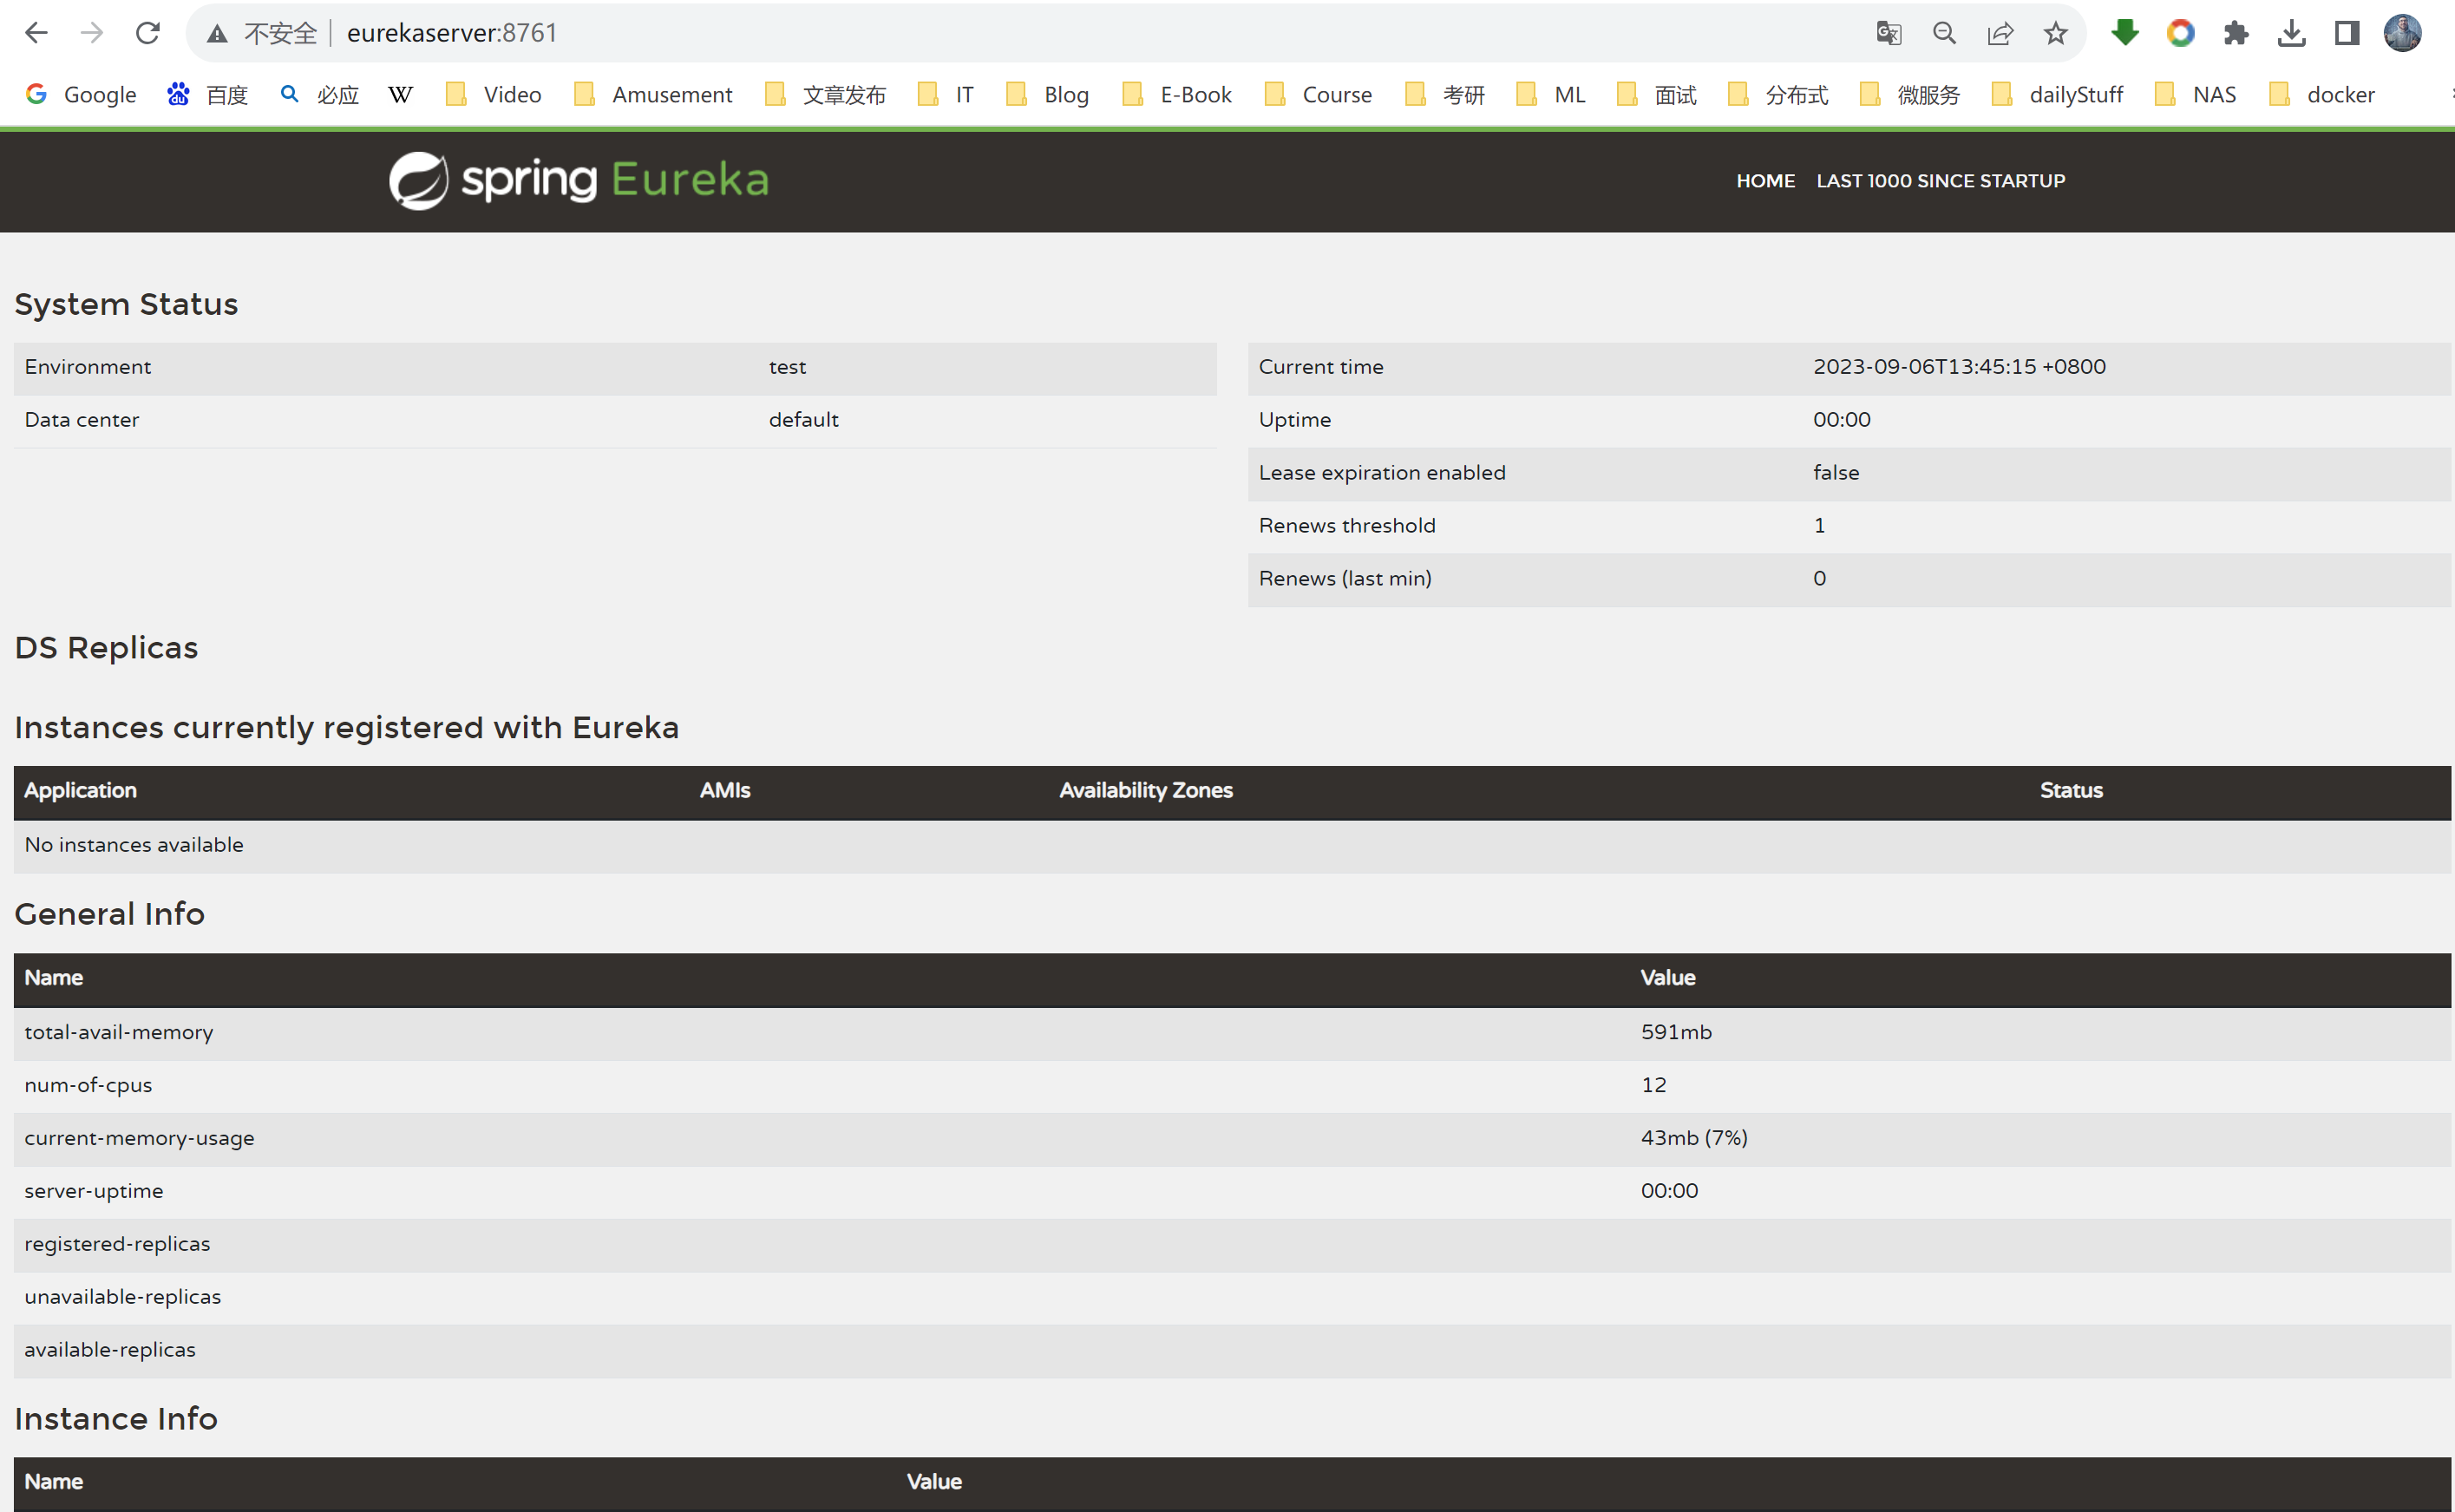Open the Google bookmark
This screenshot has width=2455, height=1512.
[81, 94]
